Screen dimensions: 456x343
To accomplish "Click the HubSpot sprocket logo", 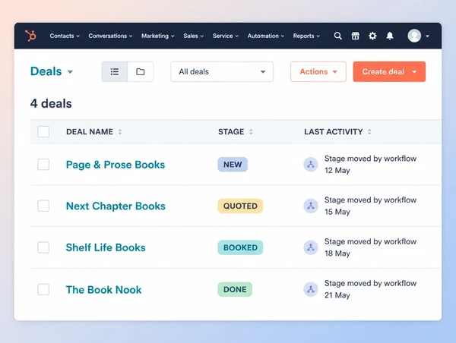I will coord(30,36).
